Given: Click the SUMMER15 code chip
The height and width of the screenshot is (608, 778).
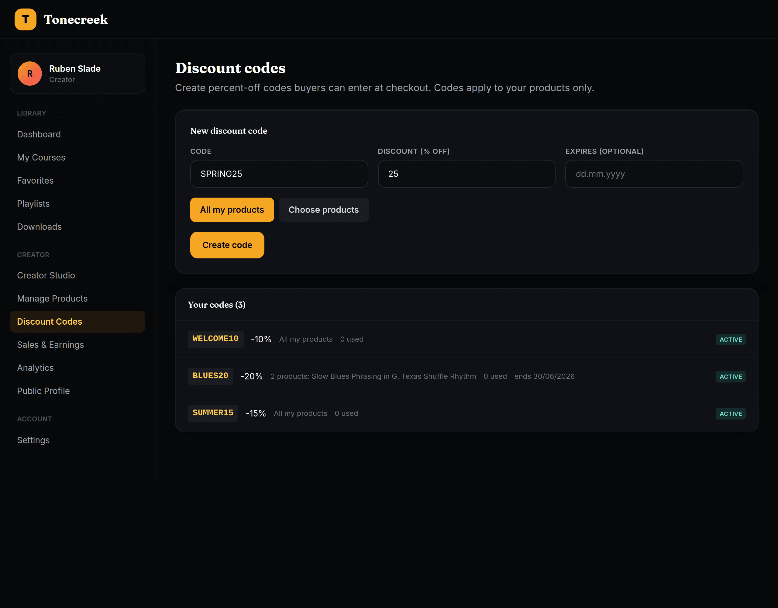Looking at the screenshot, I should [x=213, y=413].
